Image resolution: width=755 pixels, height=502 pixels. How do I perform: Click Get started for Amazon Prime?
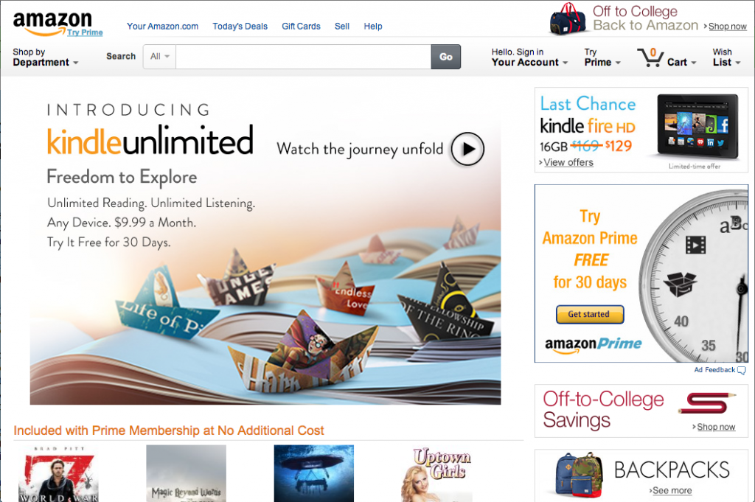(590, 314)
